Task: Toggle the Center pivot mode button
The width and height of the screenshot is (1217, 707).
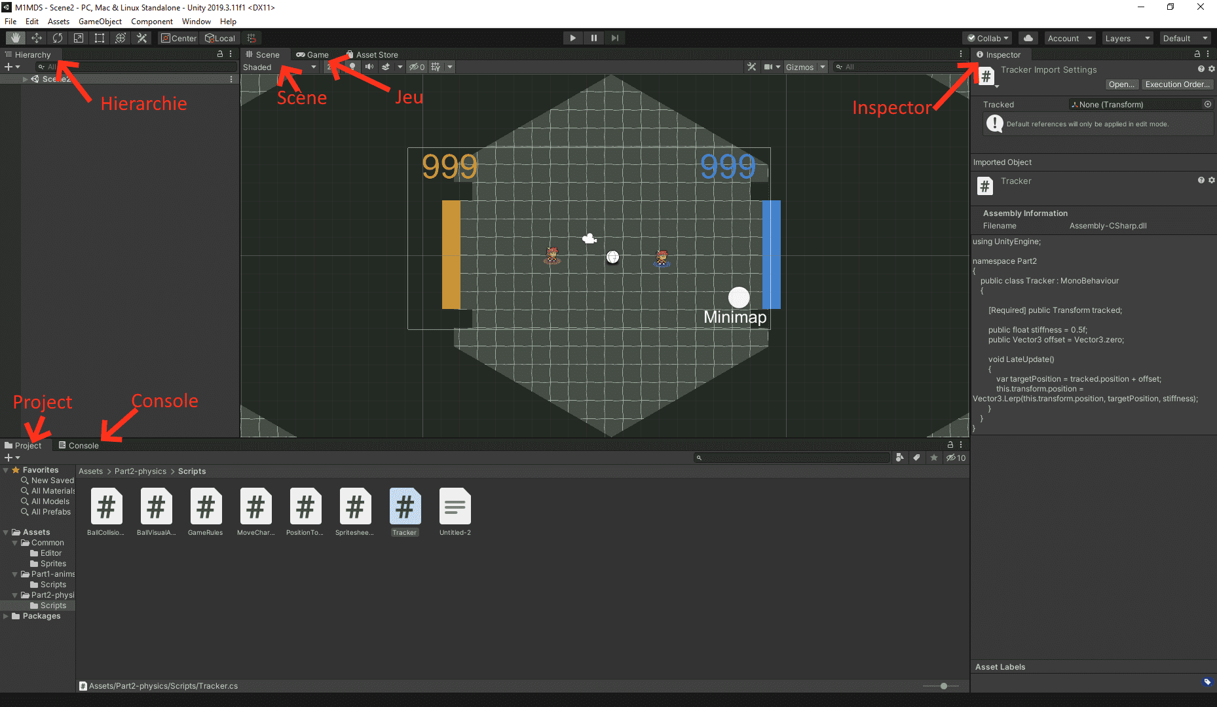Action: pos(179,38)
